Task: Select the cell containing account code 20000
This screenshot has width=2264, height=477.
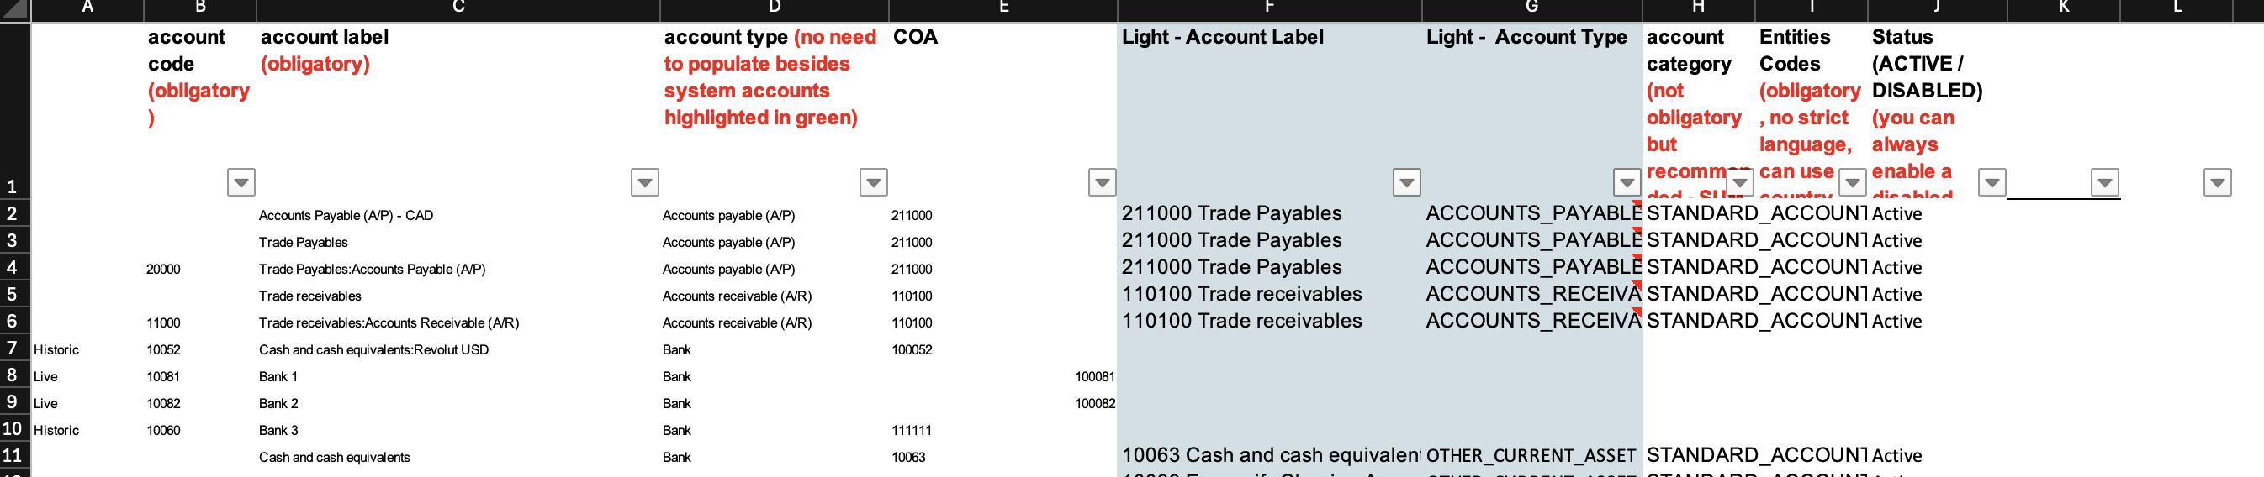Action: point(163,270)
